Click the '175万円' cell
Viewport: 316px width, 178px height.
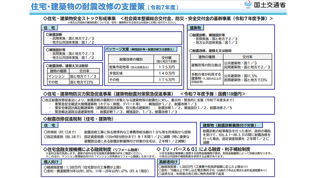(167, 67)
